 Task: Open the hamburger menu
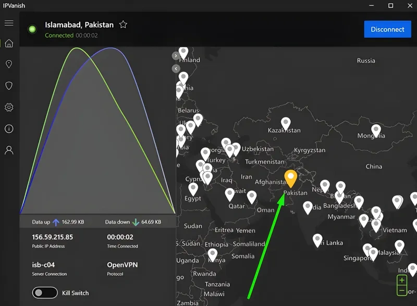coord(9,23)
